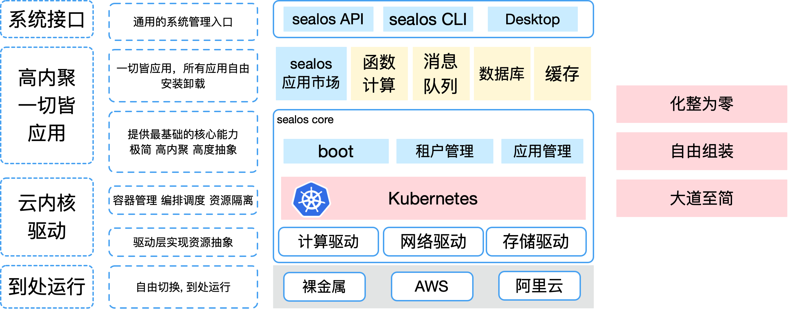Select the 计算驱动 box
Image resolution: width=788 pixels, height=309 pixels.
328,242
